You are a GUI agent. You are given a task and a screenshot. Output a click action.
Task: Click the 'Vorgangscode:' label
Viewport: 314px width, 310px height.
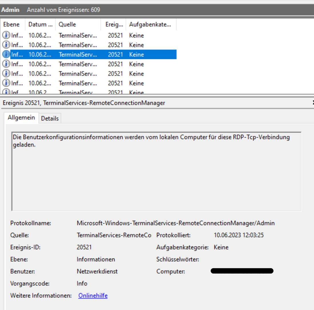tap(30, 284)
